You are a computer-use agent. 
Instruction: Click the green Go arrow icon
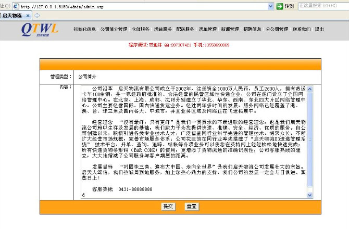coord(280,6)
